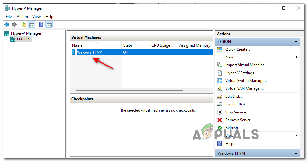This screenshot has height=162, width=308.
Task: Click the Forward arrow toolbar icon
Action: tap(14, 24)
